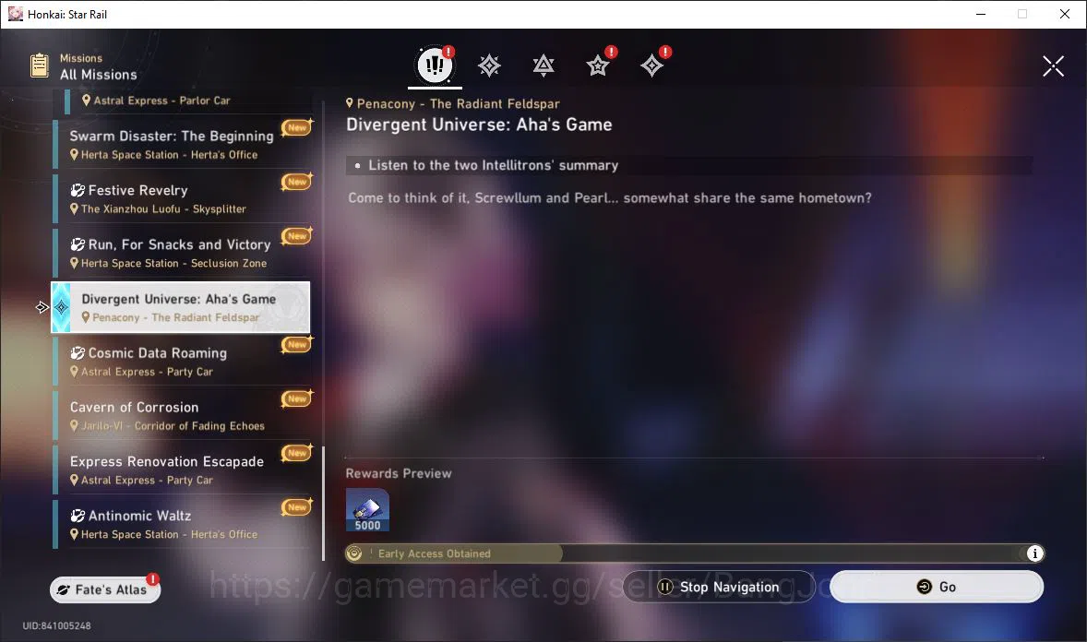
Task: Click 'Penacony - The Radiant Feldspar' heading text
Action: pyautogui.click(x=459, y=104)
